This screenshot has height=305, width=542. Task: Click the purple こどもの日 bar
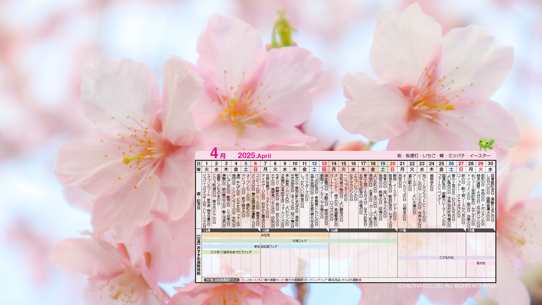point(446,258)
